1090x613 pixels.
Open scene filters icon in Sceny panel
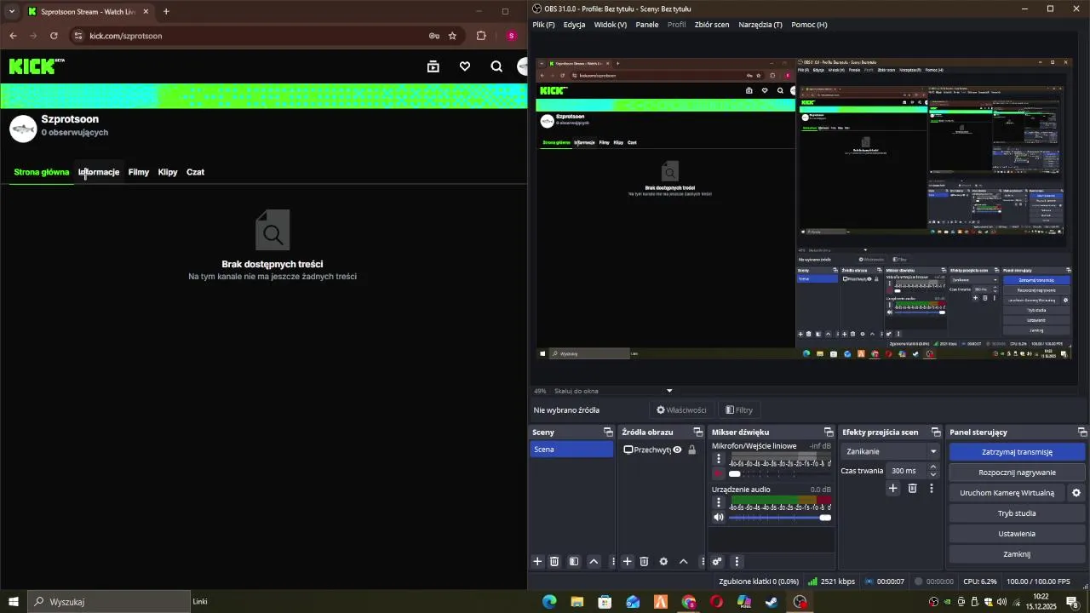coord(574,562)
